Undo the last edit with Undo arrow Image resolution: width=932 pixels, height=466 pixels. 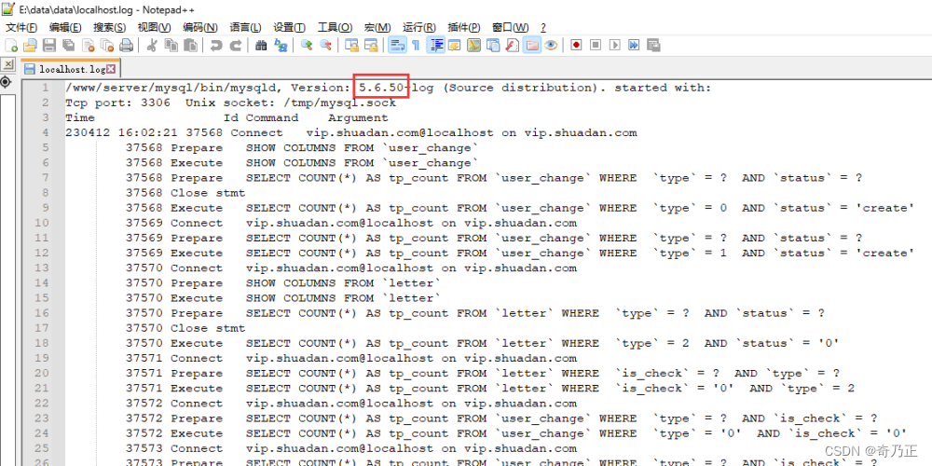pos(216,45)
